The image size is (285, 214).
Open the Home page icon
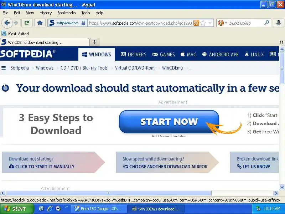[40, 23]
